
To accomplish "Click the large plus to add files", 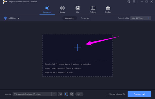I will click(x=78, y=47).
